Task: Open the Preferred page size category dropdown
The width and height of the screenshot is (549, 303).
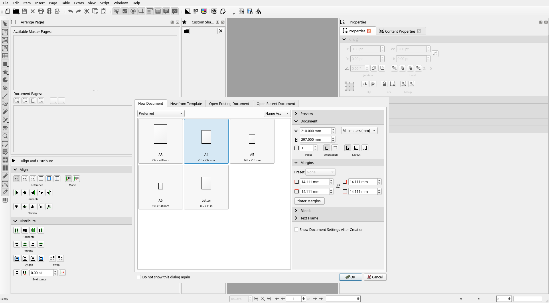Action: (x=161, y=114)
